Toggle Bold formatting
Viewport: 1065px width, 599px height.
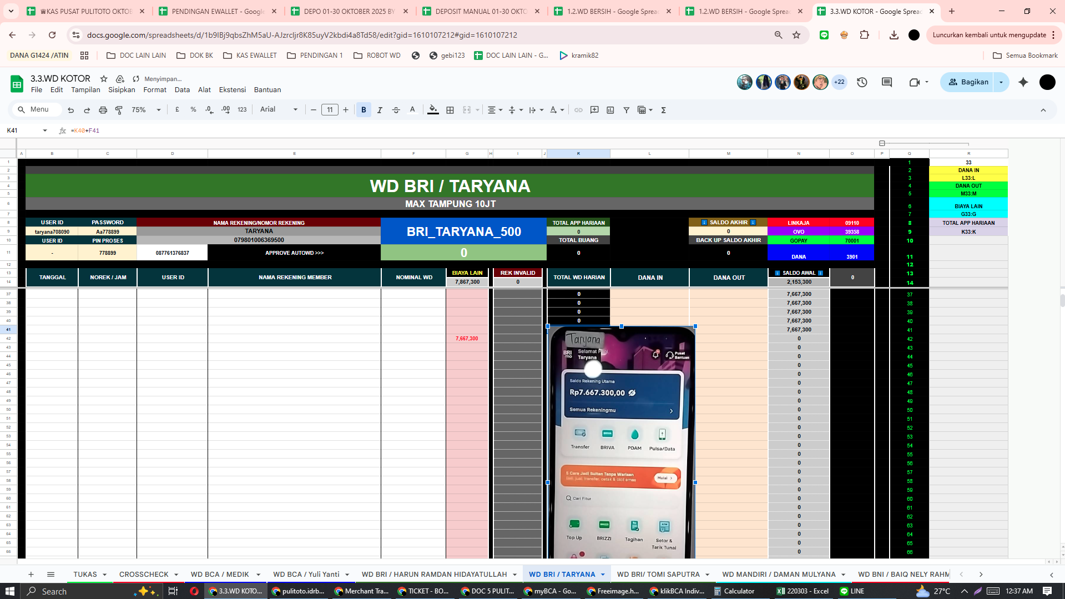(364, 110)
